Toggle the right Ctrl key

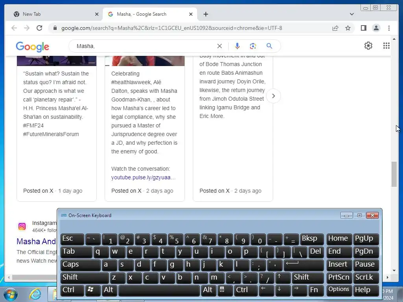[246, 290]
